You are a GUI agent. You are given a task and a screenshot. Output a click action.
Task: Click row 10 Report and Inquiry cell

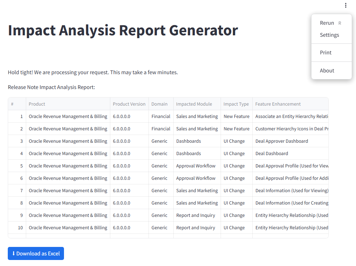click(x=195, y=227)
